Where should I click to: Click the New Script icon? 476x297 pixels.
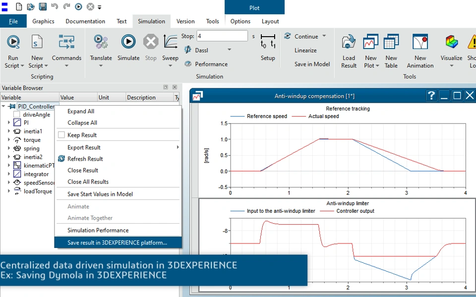click(x=37, y=42)
